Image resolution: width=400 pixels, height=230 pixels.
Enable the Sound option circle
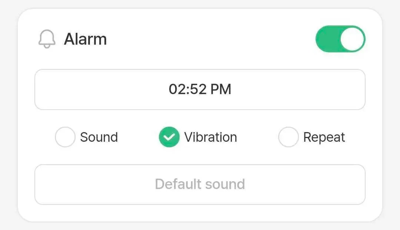65,137
